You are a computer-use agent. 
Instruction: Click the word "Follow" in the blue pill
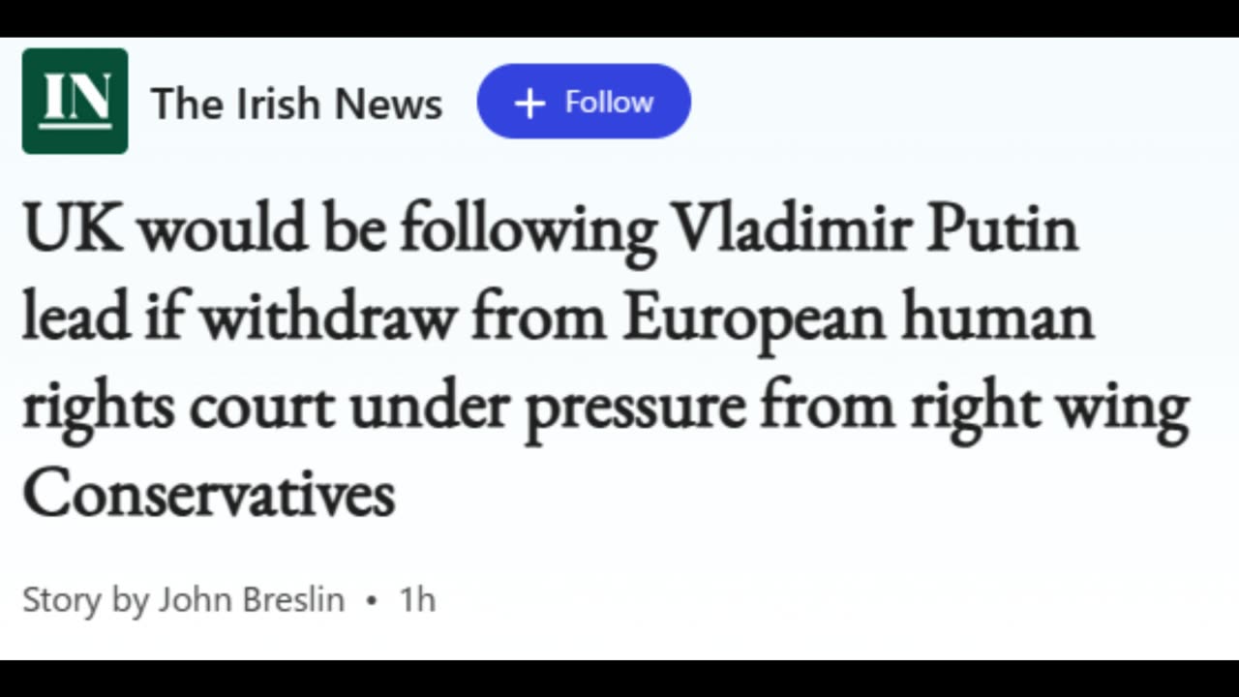pyautogui.click(x=609, y=102)
